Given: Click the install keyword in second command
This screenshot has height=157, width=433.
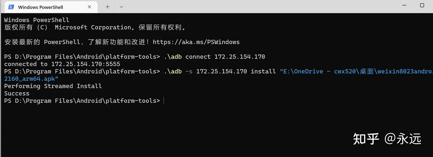Looking at the screenshot, I should click(x=263, y=71).
